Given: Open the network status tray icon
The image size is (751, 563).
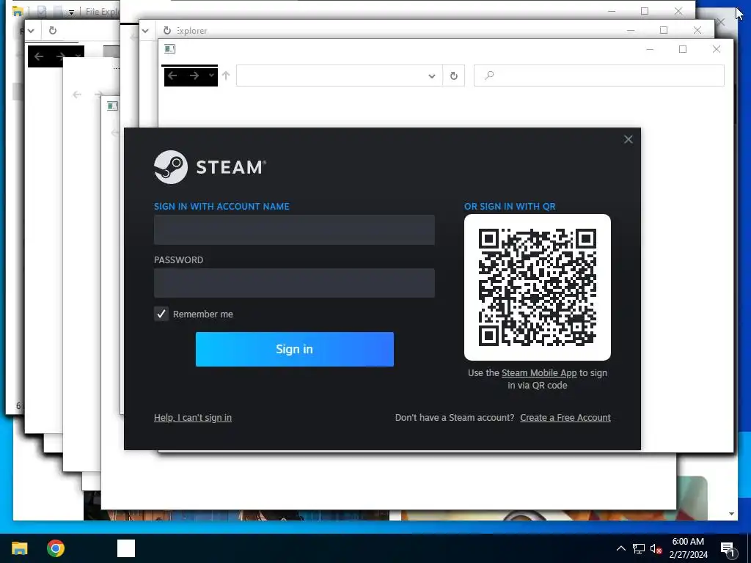Looking at the screenshot, I should point(639,548).
